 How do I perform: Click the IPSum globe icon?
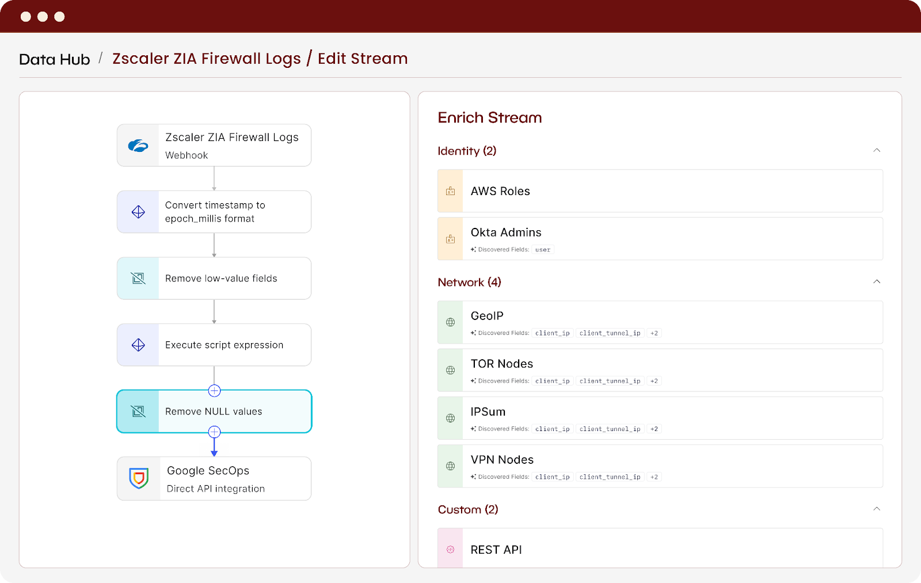point(451,418)
